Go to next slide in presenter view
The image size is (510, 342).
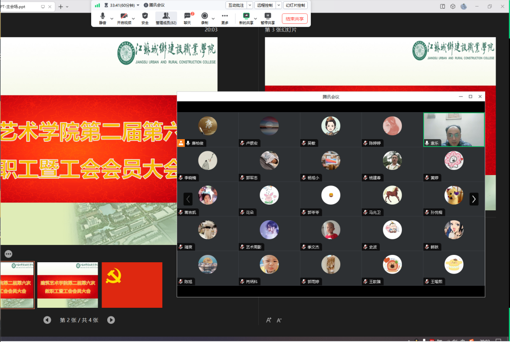click(111, 320)
